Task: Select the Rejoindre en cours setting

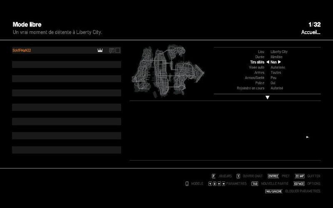Action: 251,88
